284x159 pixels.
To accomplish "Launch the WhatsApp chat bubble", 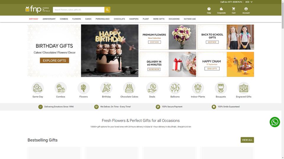I will (275, 122).
